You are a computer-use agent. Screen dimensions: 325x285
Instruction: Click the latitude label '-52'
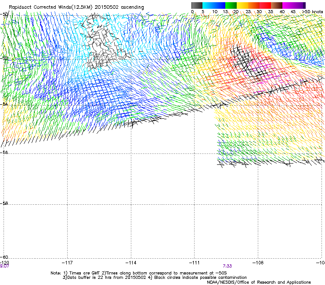tap(4, 58)
